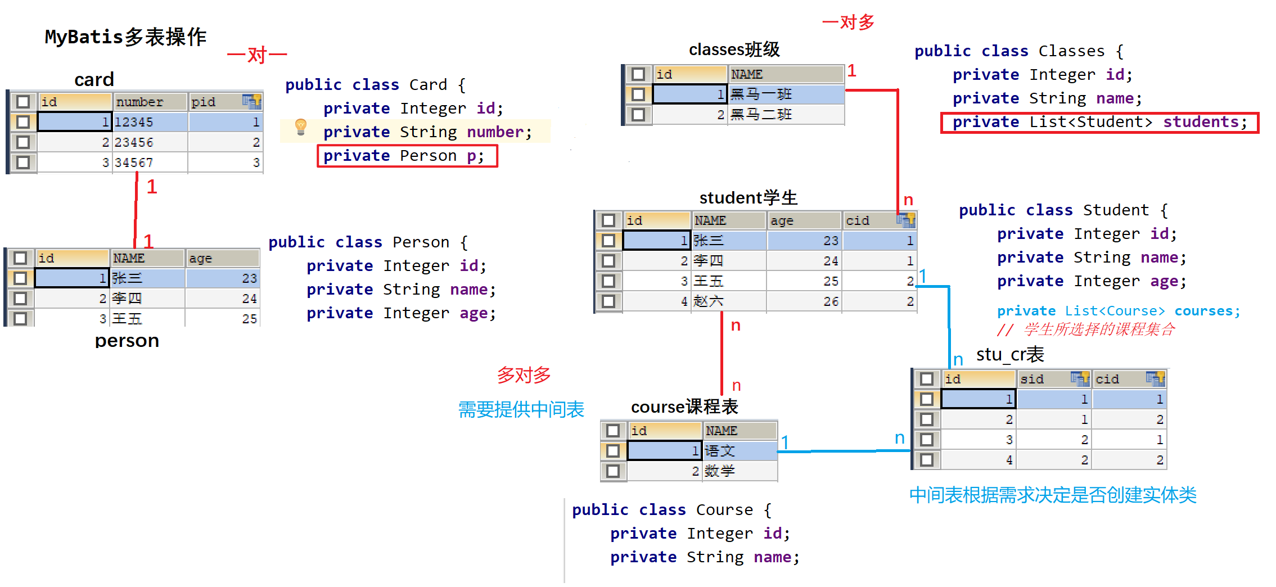Screen dimensions: 1276x587
Task: Check the 李四 row in the person table
Action: click(20, 299)
